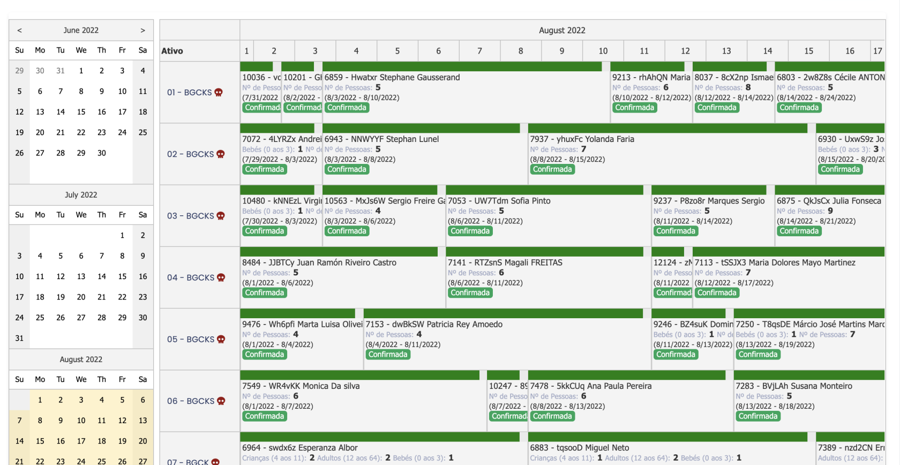900x465 pixels.
Task: Click day 5 header in August timeline
Action: coord(397,51)
